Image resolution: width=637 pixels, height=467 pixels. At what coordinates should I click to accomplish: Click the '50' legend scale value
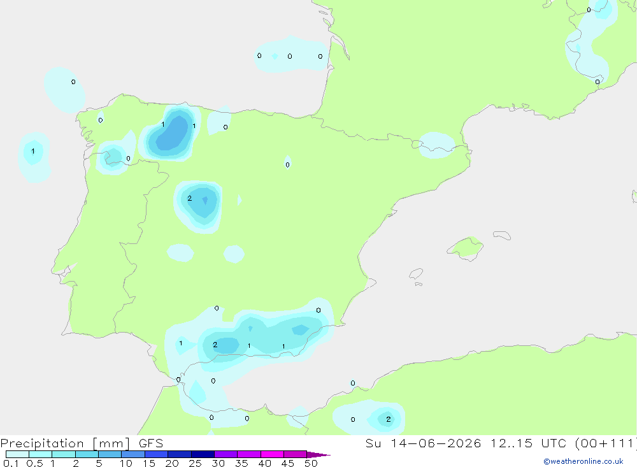pos(311,463)
